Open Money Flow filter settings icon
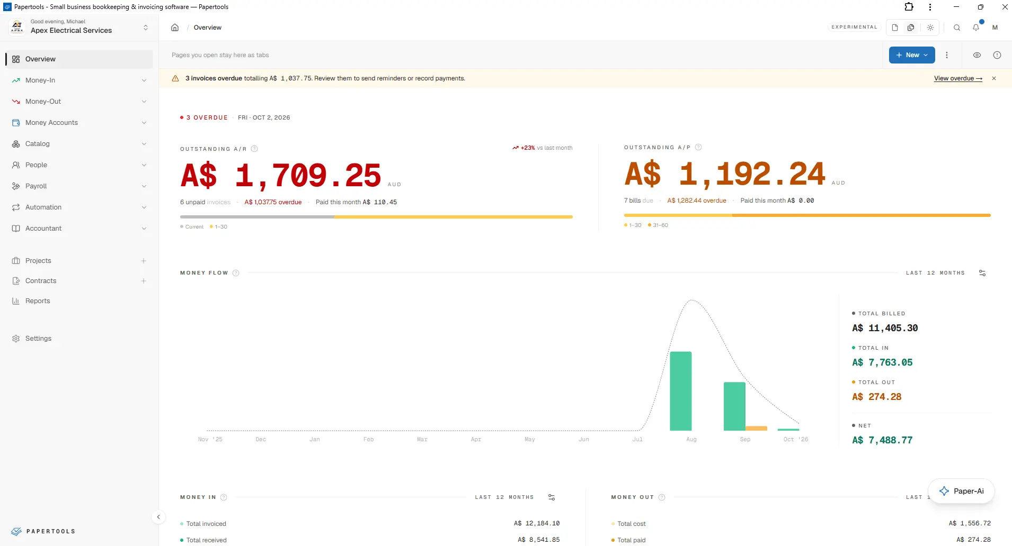 [x=982, y=273]
